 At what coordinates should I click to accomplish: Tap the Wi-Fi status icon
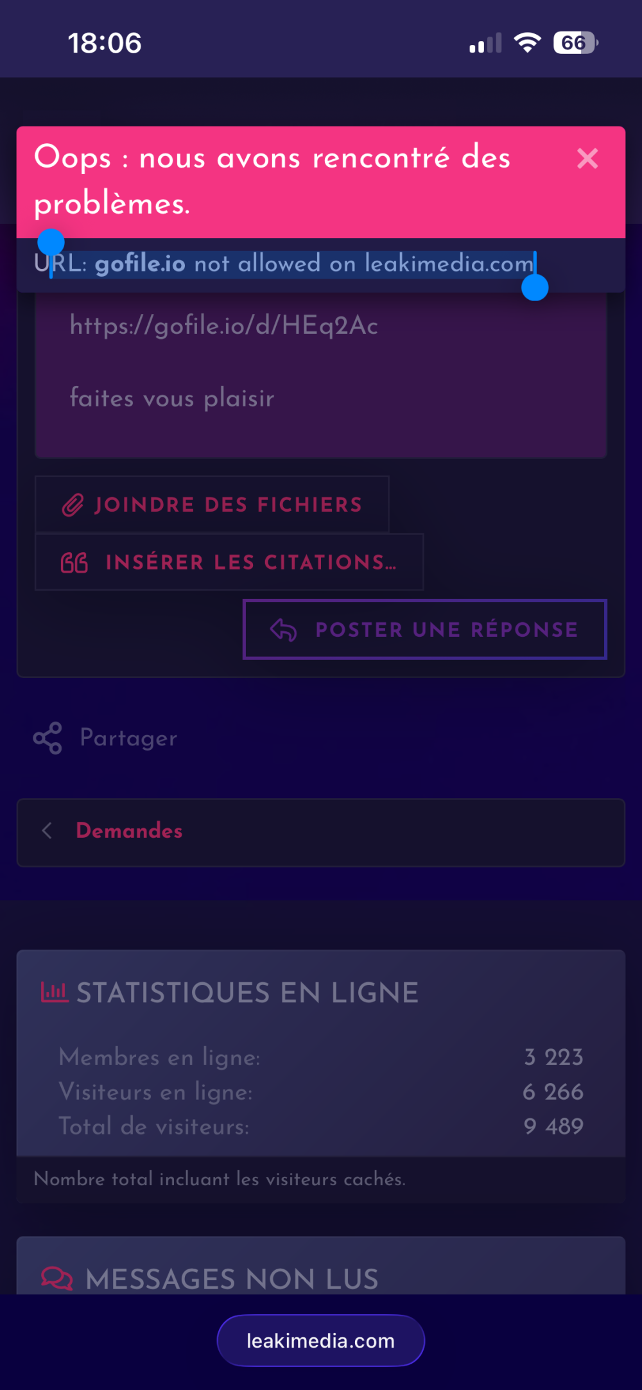click(527, 43)
